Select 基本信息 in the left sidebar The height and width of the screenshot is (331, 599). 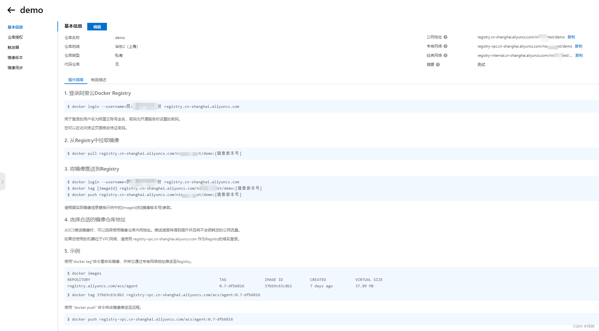point(15,27)
